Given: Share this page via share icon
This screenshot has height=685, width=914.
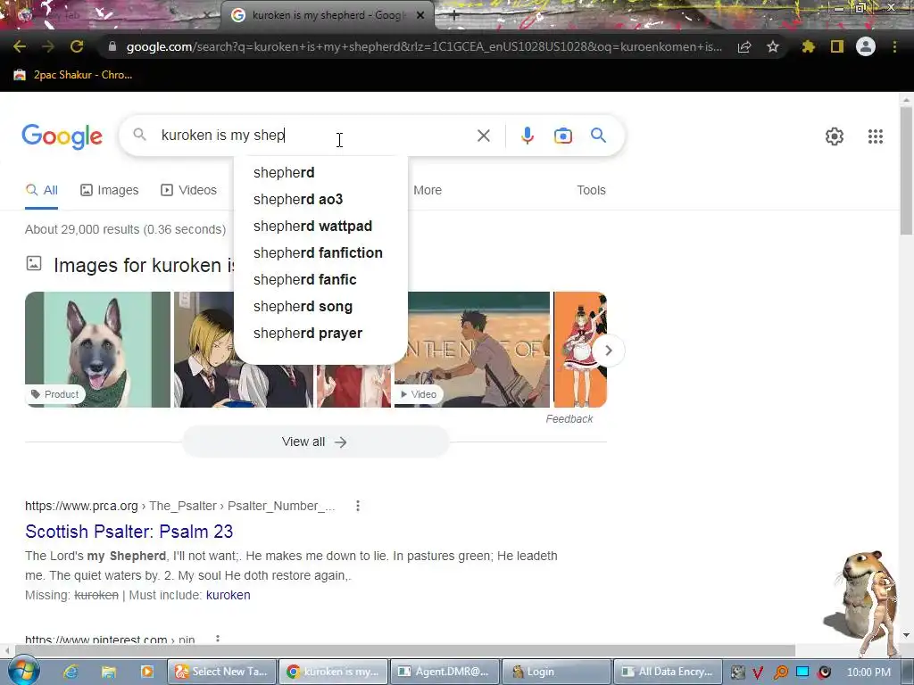Looking at the screenshot, I should pyautogui.click(x=744, y=46).
